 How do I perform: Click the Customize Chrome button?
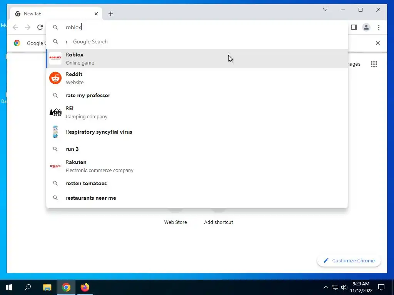click(x=349, y=261)
